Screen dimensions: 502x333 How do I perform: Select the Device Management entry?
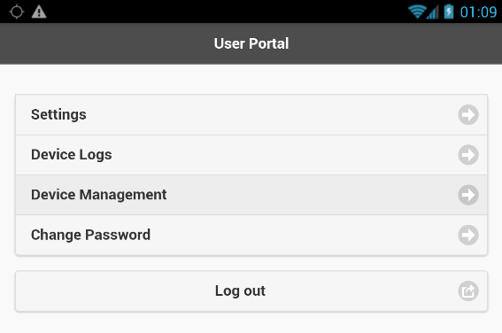click(x=251, y=195)
